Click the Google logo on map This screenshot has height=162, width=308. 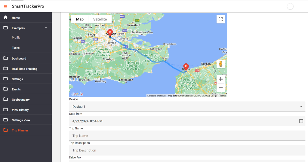pos(77,94)
